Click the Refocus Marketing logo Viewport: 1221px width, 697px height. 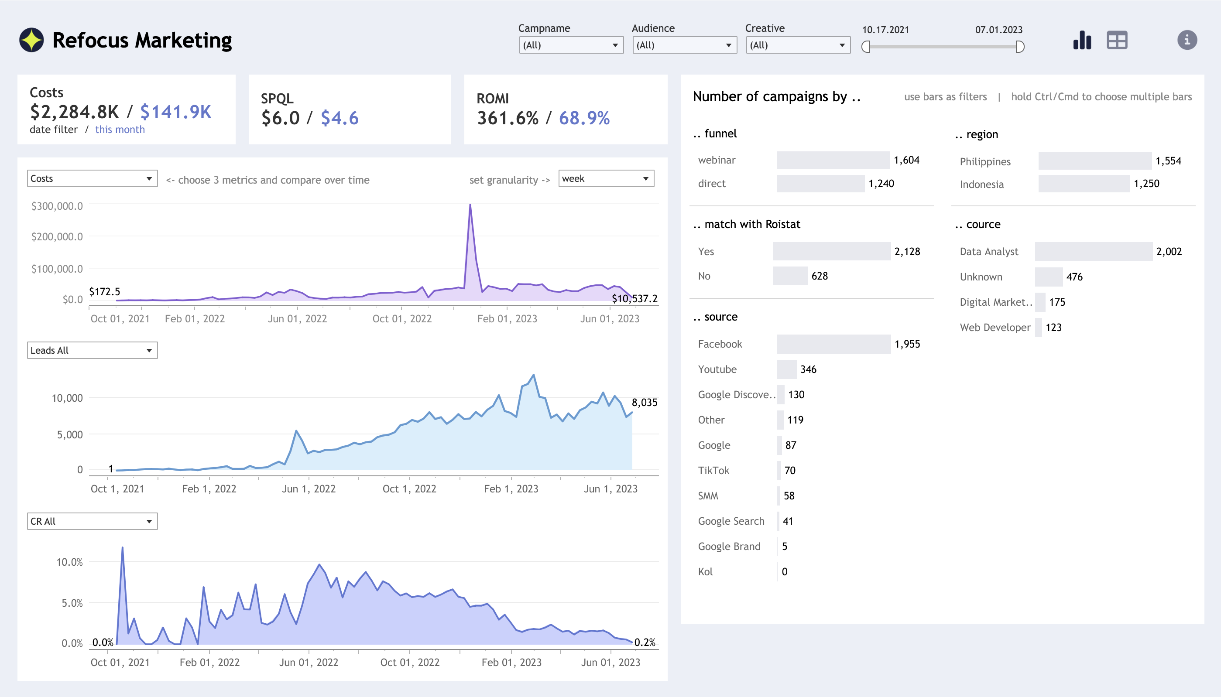[x=31, y=40]
